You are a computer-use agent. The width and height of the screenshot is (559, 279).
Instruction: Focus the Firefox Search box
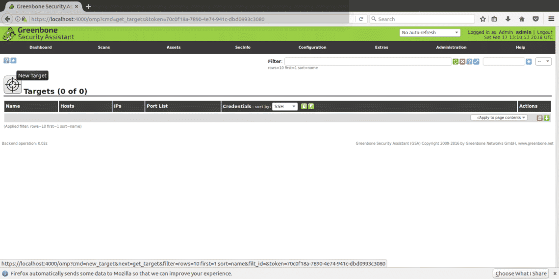point(422,19)
